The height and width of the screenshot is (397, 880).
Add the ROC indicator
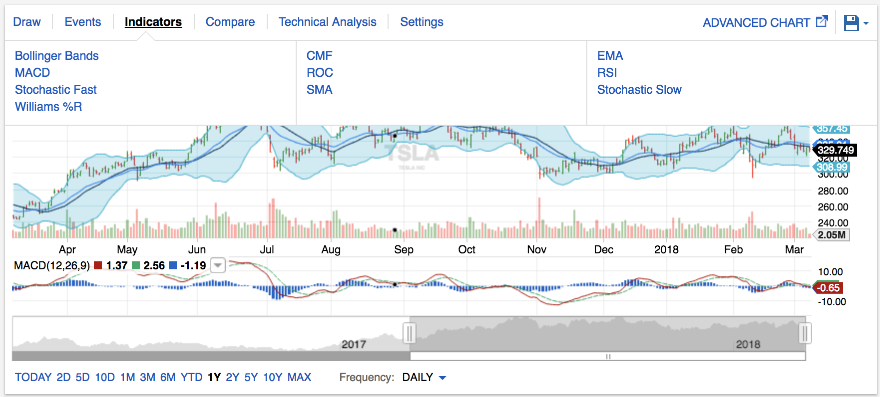point(320,73)
